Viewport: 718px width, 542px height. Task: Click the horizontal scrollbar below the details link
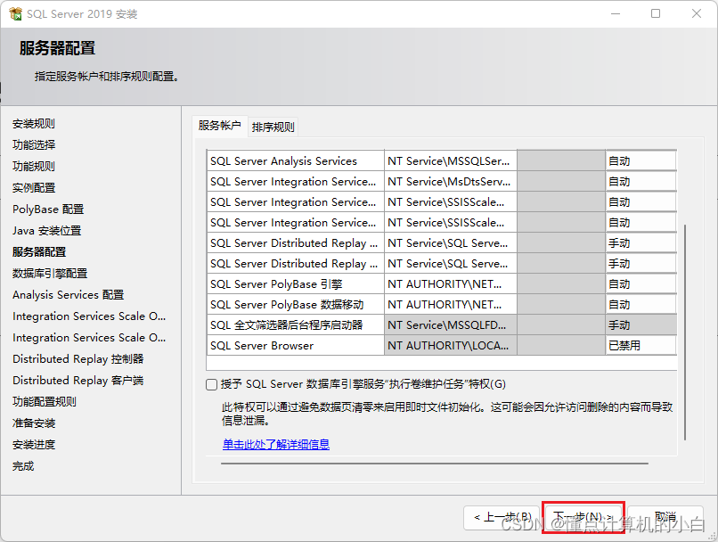tap(434, 464)
